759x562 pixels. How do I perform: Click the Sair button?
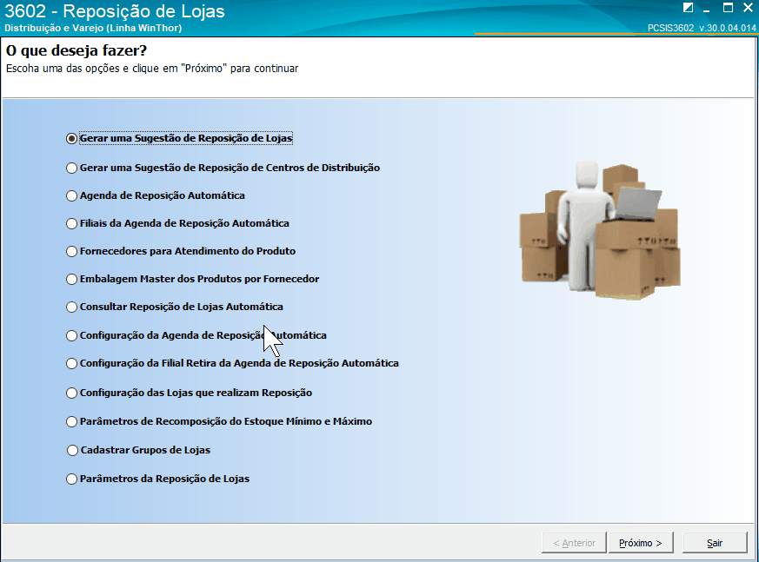(x=715, y=543)
